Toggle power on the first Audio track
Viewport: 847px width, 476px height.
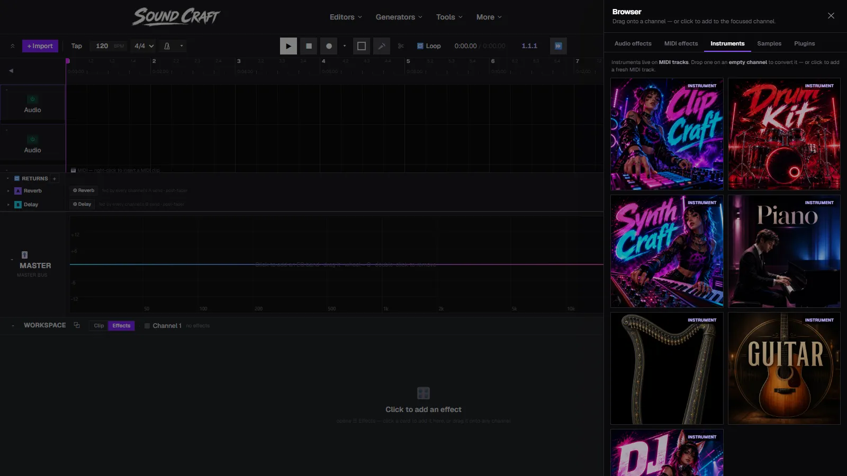click(32, 99)
